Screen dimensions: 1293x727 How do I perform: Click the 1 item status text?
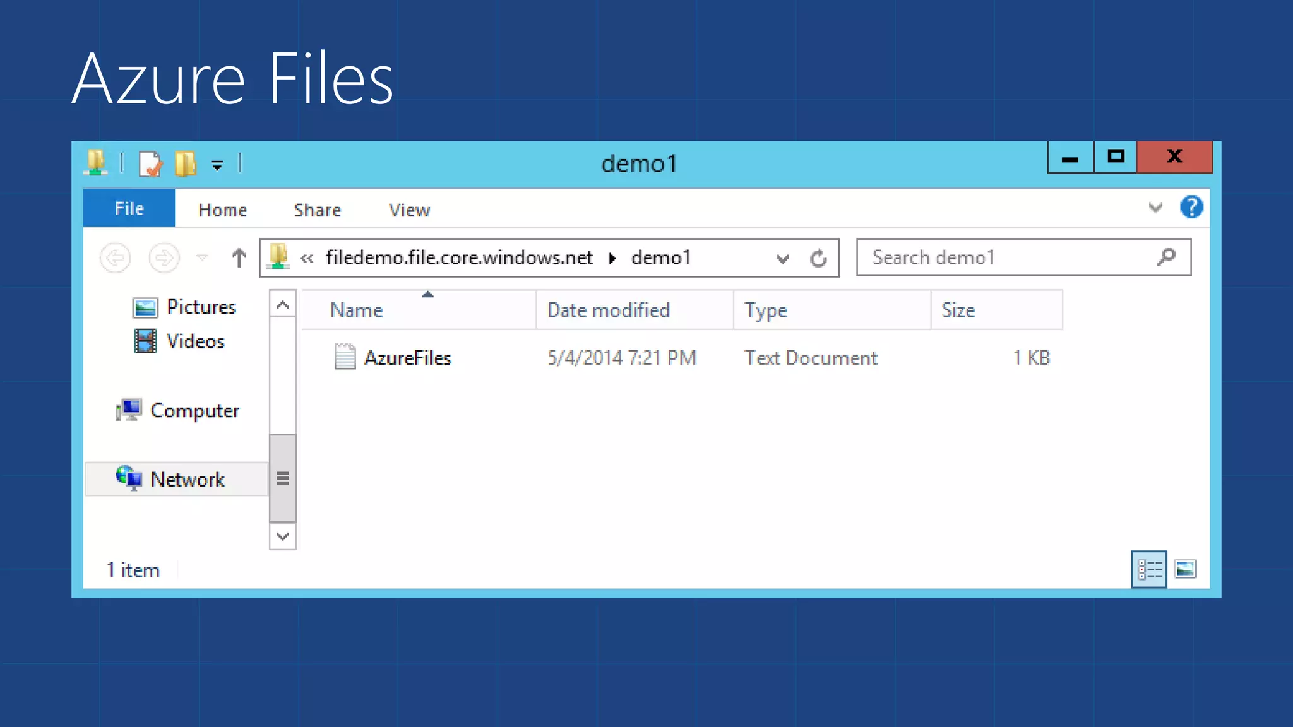(x=133, y=570)
